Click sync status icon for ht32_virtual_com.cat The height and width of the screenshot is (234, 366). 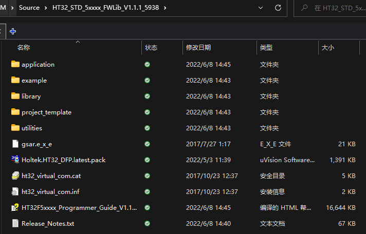point(148,175)
